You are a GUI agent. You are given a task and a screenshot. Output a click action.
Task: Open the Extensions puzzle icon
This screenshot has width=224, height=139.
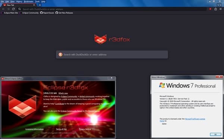[215, 9]
